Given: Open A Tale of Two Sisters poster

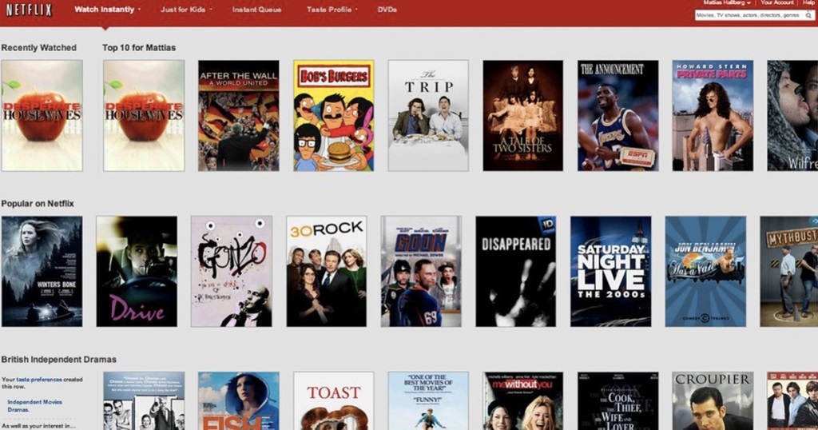Looking at the screenshot, I should (x=522, y=116).
